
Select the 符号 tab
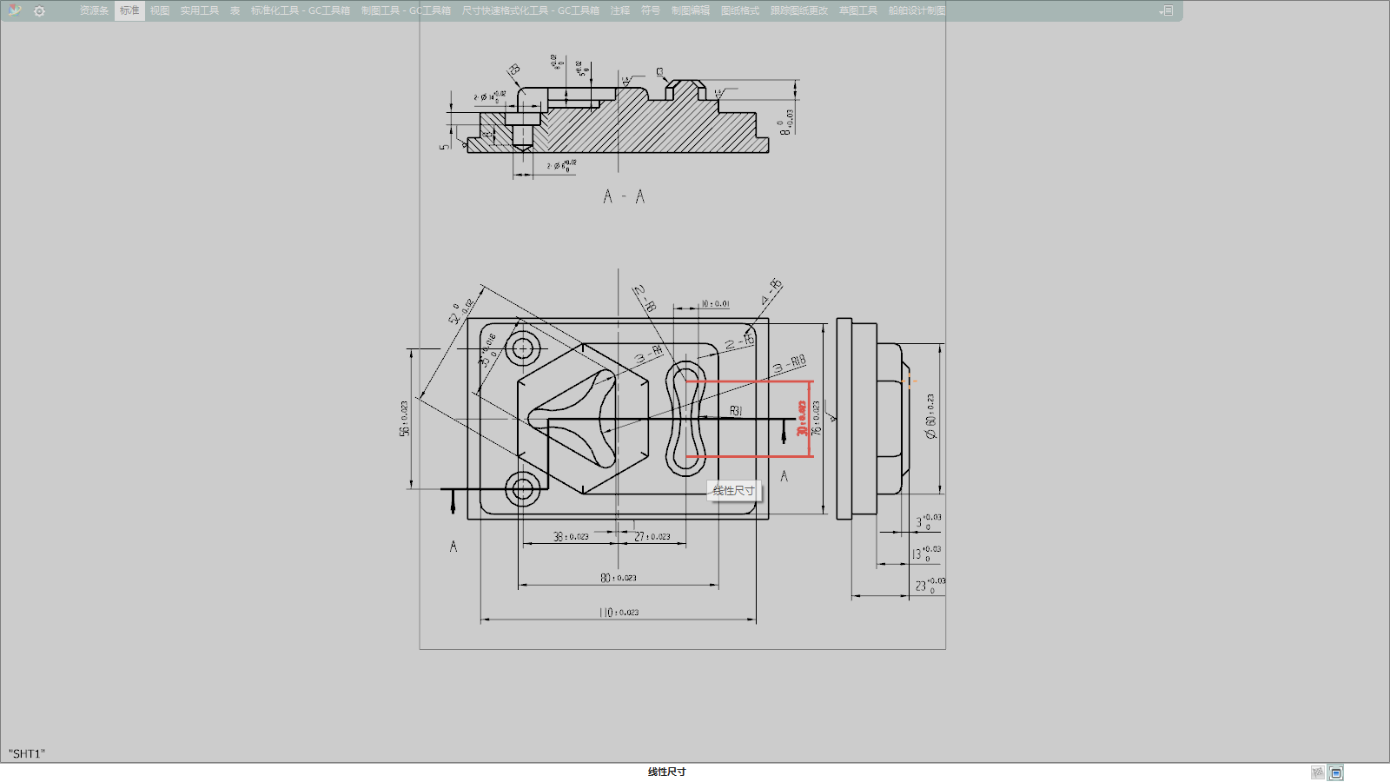(x=651, y=10)
